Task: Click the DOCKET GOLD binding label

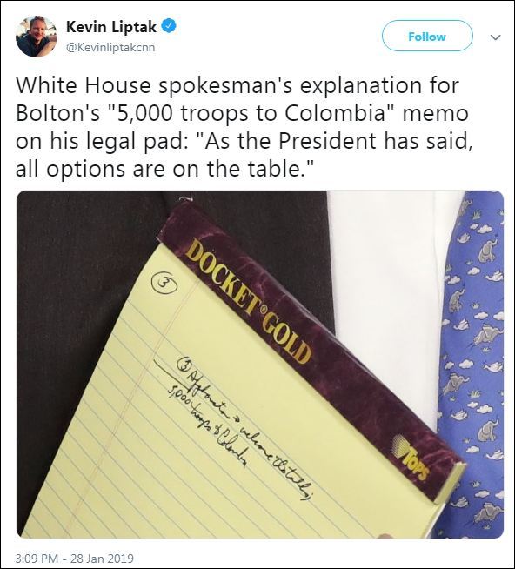Action: (251, 305)
